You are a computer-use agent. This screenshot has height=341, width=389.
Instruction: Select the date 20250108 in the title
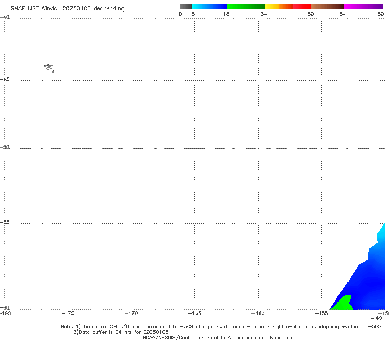pyautogui.click(x=76, y=9)
